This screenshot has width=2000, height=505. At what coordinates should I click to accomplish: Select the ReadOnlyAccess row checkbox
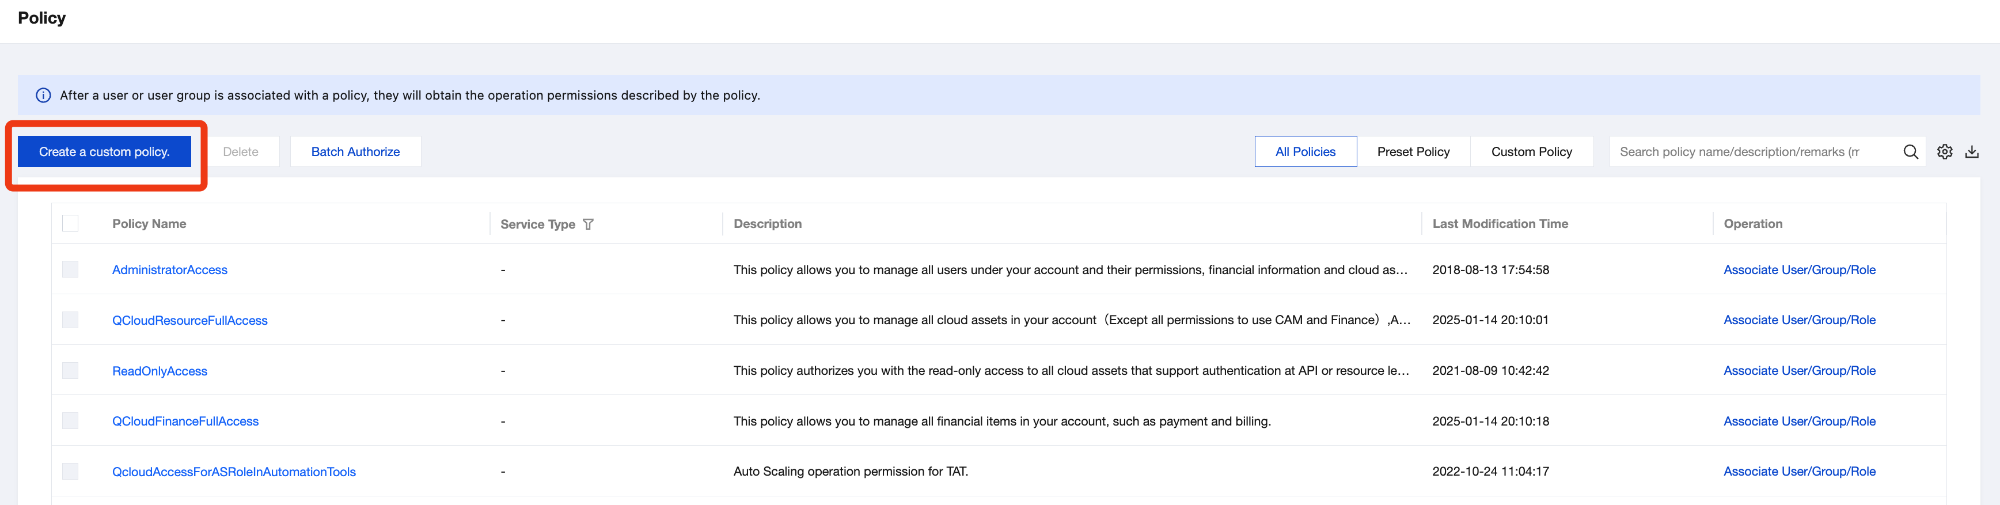[71, 371]
